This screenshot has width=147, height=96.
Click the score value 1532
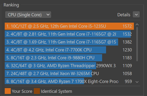click(127, 34)
